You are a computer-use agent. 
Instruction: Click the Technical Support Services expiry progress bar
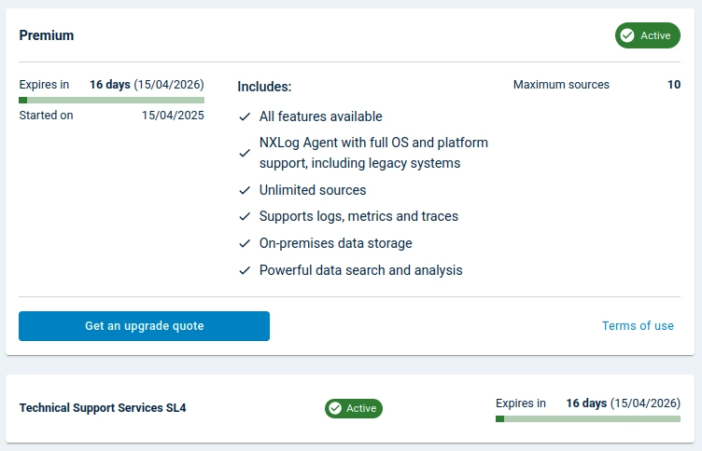[588, 418]
